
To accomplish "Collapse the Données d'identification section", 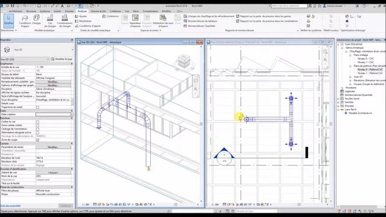I will pyautogui.click(x=72, y=169).
